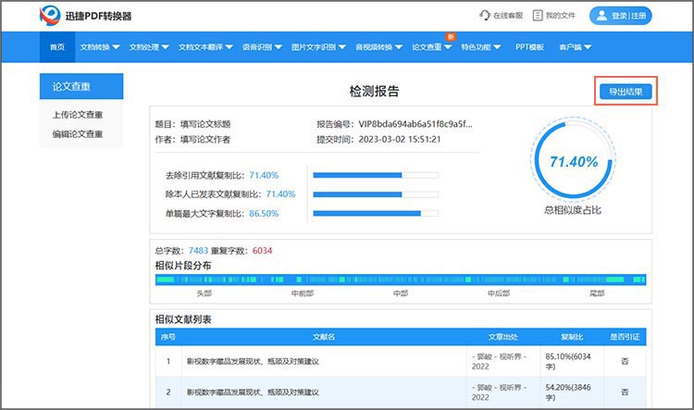Viewport: 694px width, 410px height.
Task: Click the user avatar icon in 登录|注册
Action: (601, 16)
